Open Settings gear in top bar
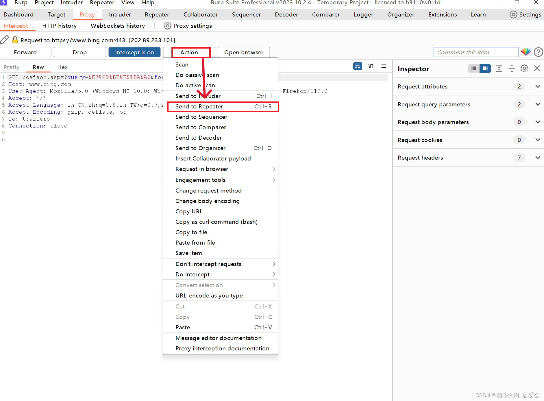This screenshot has width=544, height=401. click(513, 14)
